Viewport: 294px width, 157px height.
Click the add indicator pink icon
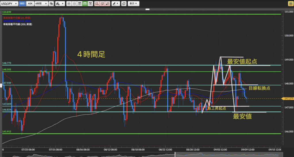coord(97,3)
